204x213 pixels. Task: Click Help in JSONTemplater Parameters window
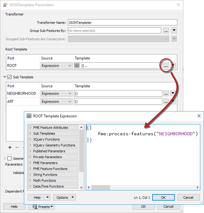(14, 206)
